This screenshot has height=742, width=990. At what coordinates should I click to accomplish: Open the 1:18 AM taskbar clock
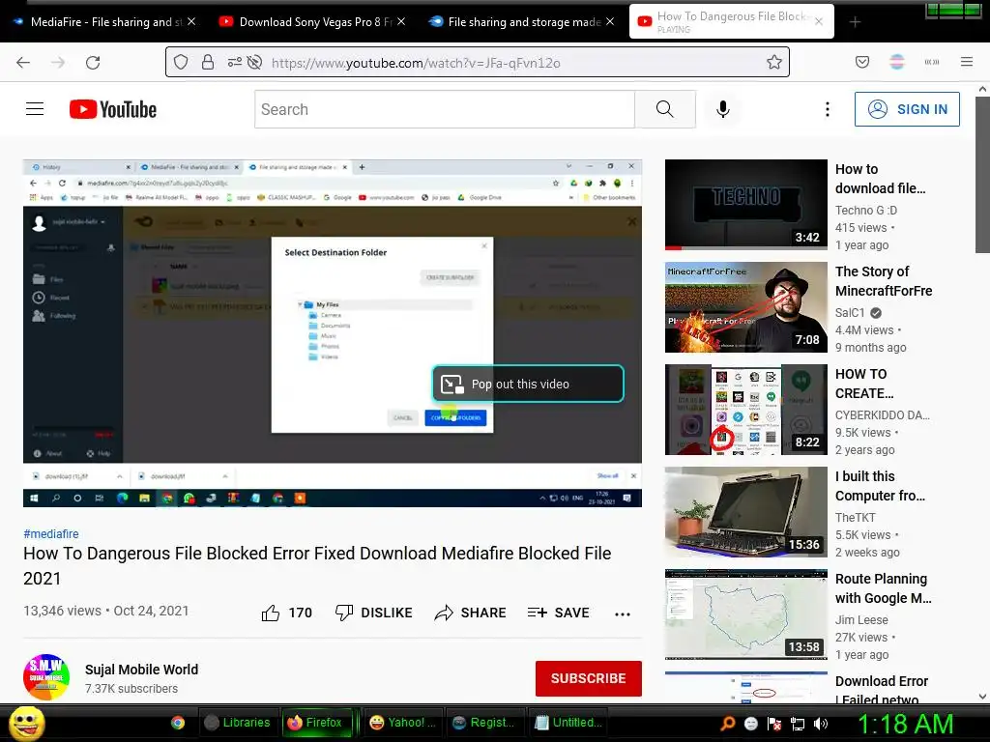(x=905, y=724)
